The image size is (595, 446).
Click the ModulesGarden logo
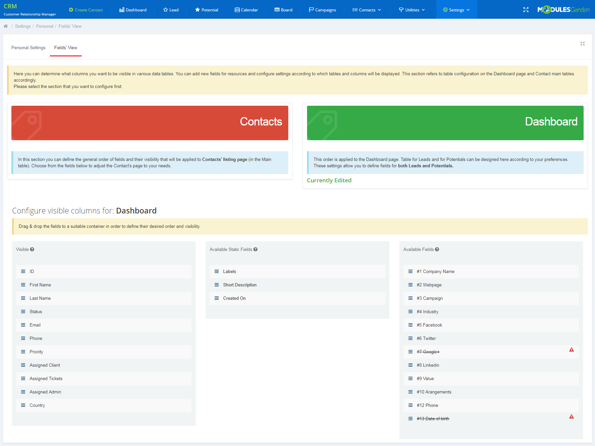[564, 9]
